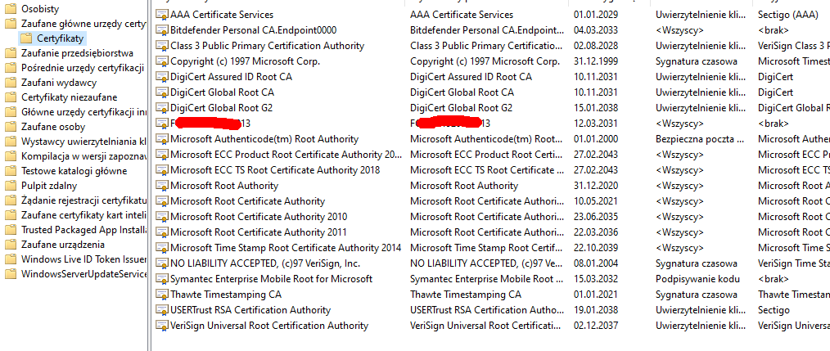The image size is (830, 351).
Task: Click the AAA Certificate Services certificate icon
Action: pyautogui.click(x=161, y=15)
